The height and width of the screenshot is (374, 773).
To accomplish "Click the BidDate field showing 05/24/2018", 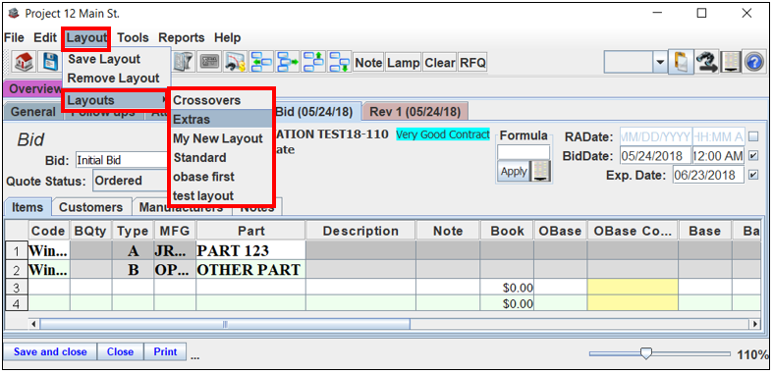I will pos(655,156).
